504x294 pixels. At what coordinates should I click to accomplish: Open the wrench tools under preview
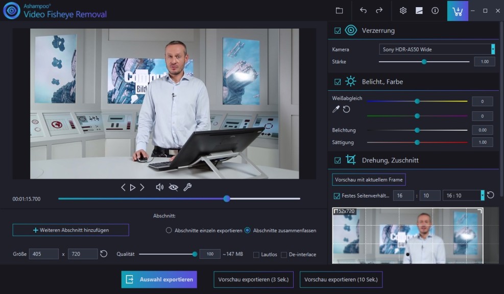[x=187, y=187]
